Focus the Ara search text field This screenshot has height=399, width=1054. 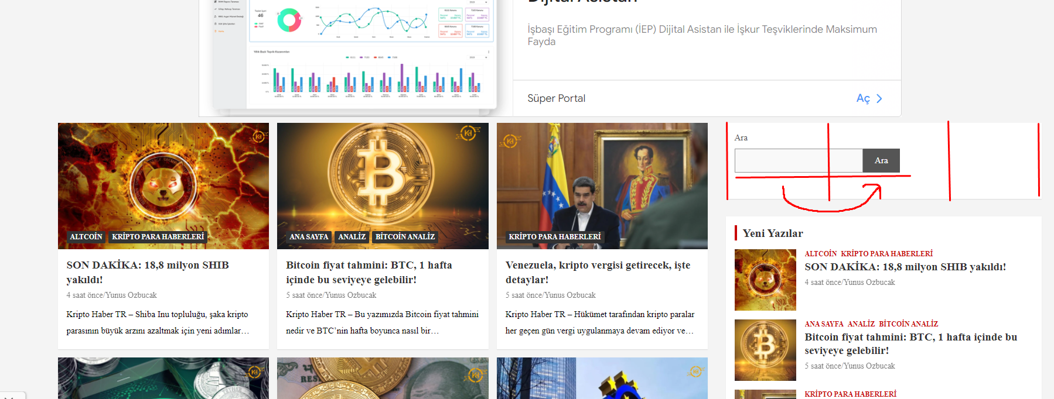point(799,160)
